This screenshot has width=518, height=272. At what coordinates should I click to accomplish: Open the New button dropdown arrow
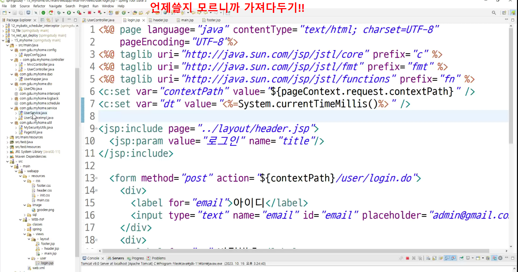[x=9, y=13]
